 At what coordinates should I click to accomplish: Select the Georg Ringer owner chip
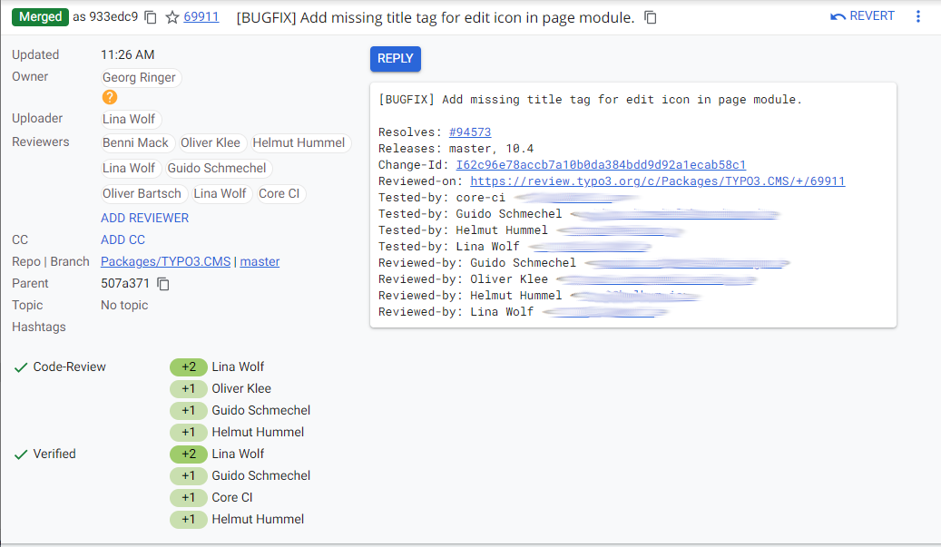click(x=139, y=78)
